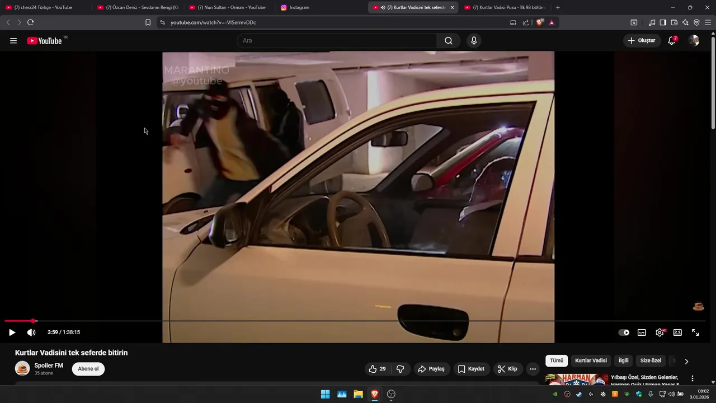This screenshot has height=403, width=716.
Task: Go forward with browser forward arrow
Action: coord(19,22)
